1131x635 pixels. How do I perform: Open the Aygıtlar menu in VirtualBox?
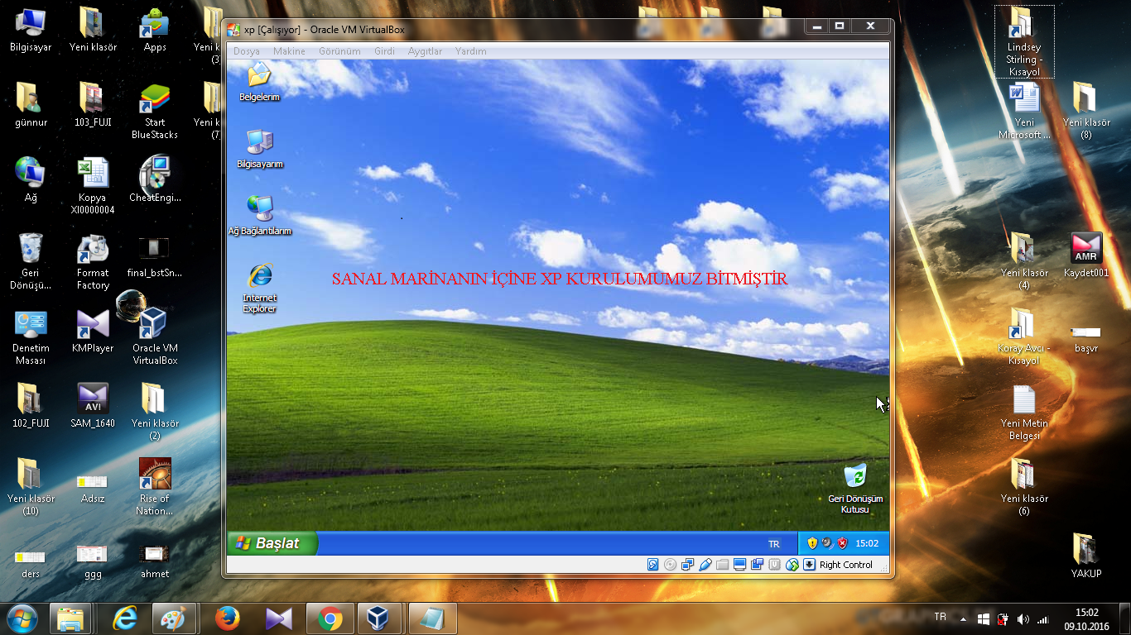tap(425, 51)
